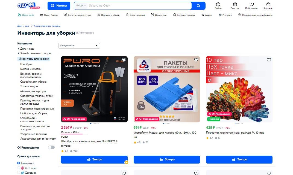
Task: Click the magnifier search button
Action: point(198,6)
